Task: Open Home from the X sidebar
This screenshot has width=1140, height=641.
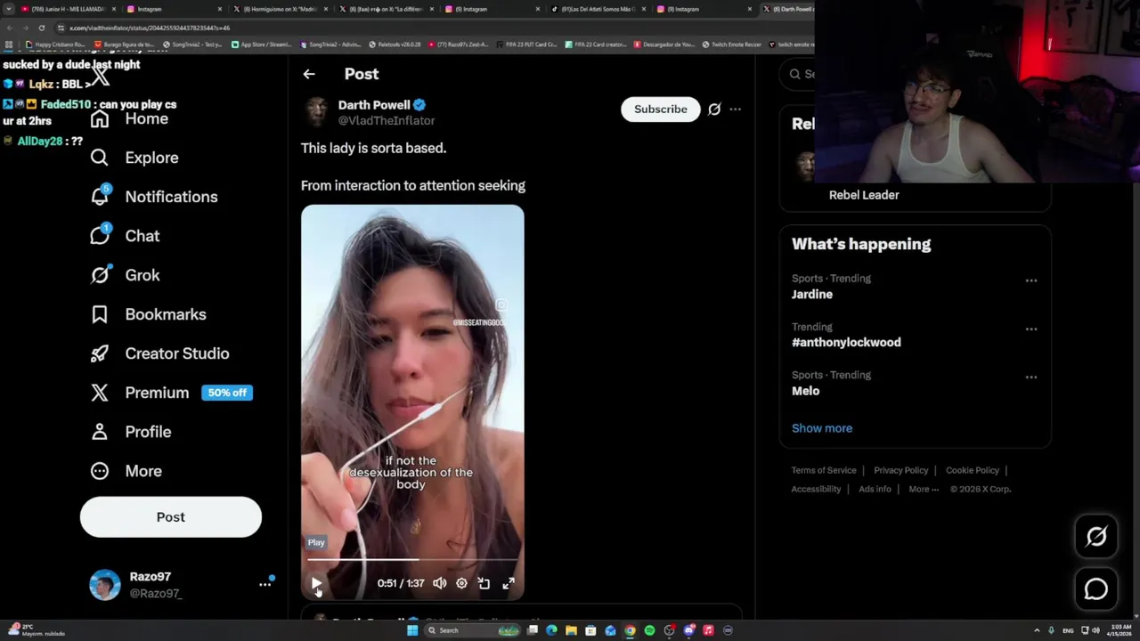Action: click(129, 118)
